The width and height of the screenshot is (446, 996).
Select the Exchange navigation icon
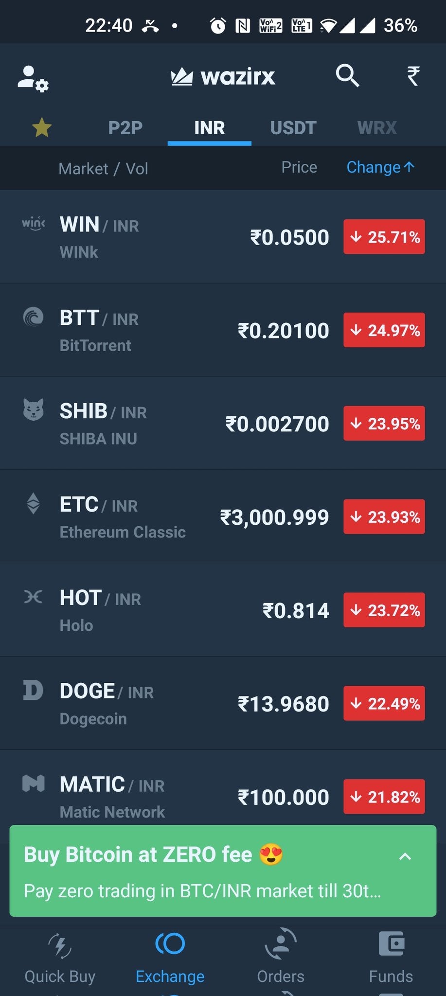[170, 944]
